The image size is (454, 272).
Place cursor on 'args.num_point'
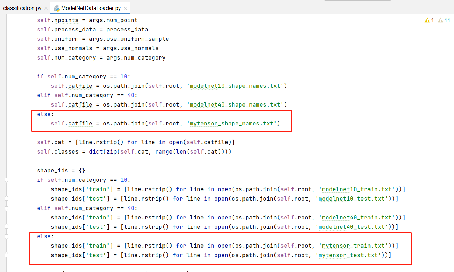coord(113,20)
